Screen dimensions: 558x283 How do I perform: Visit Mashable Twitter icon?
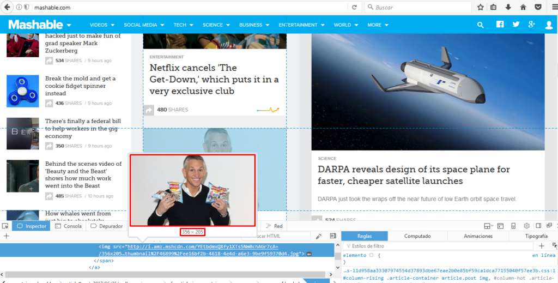(516, 24)
